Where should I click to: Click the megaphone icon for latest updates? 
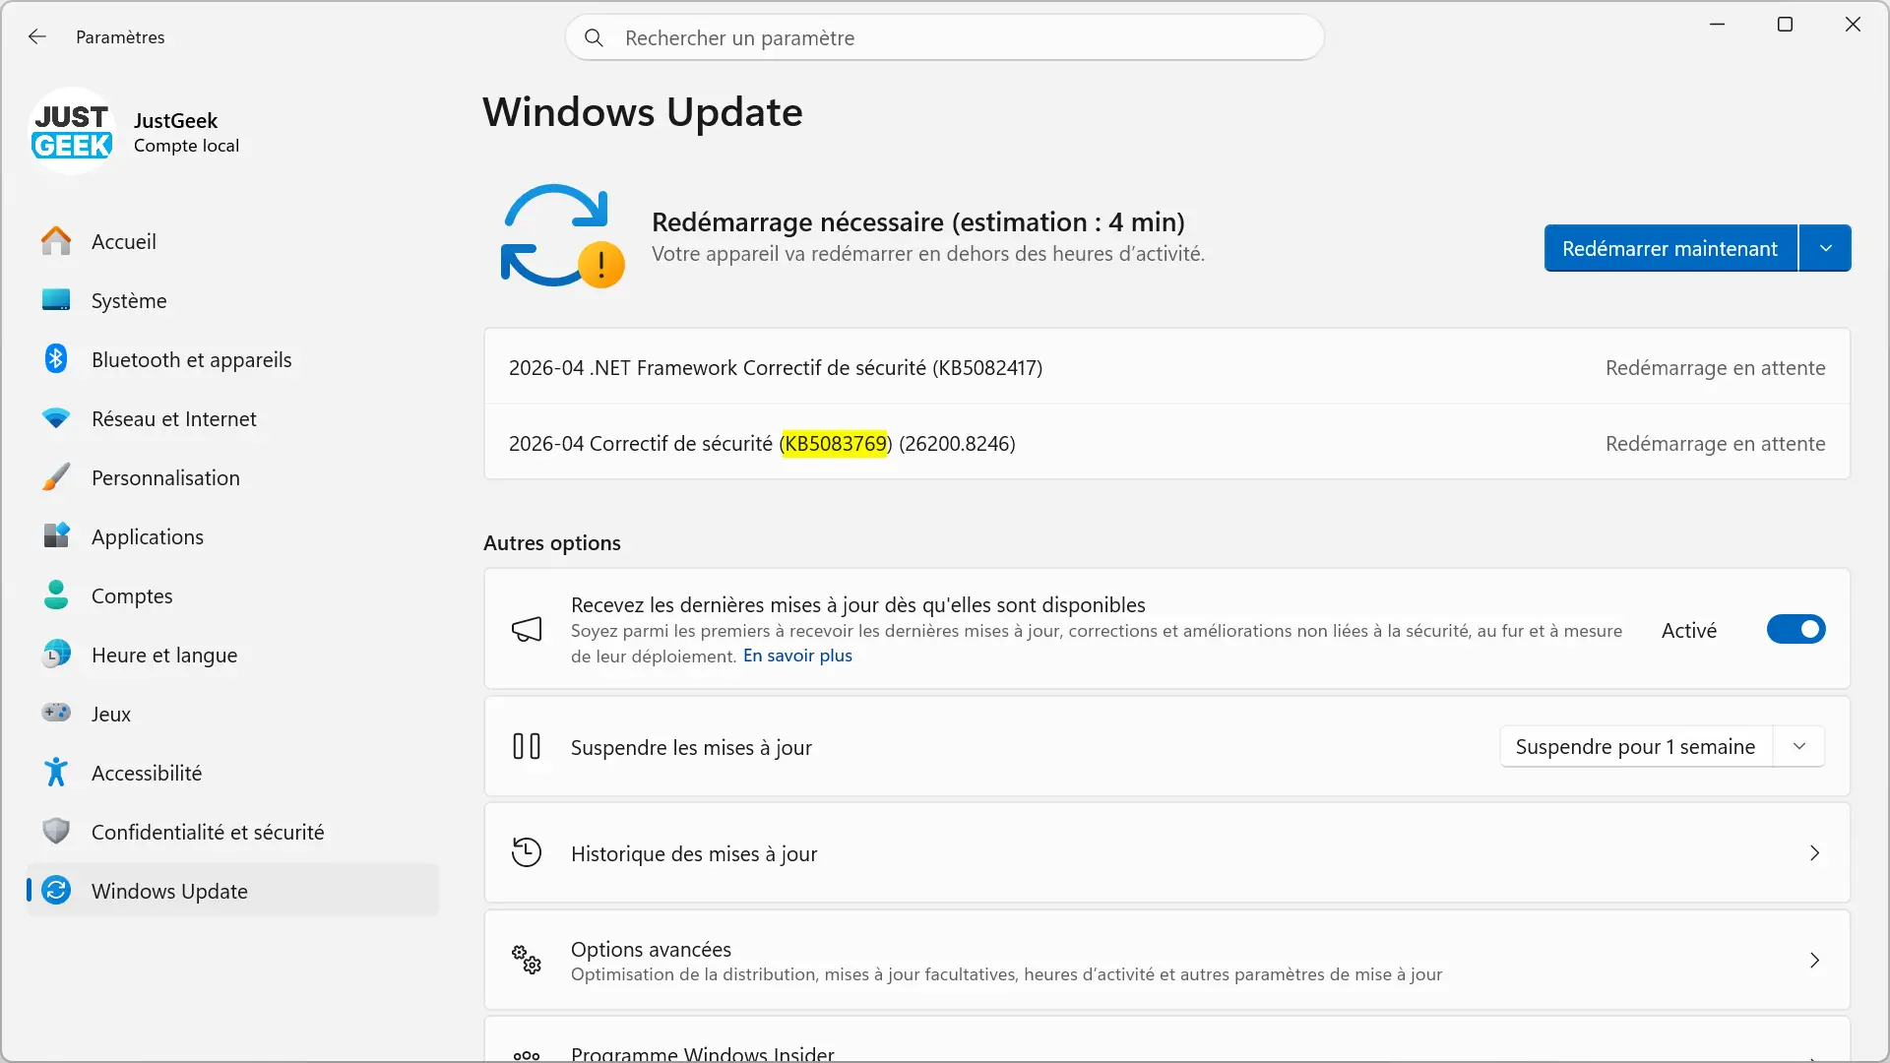527,630
